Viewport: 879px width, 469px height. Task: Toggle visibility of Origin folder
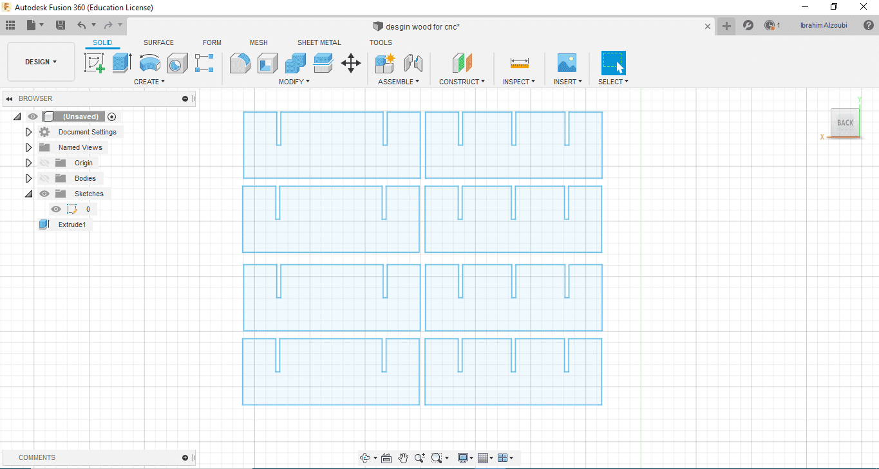coord(44,163)
